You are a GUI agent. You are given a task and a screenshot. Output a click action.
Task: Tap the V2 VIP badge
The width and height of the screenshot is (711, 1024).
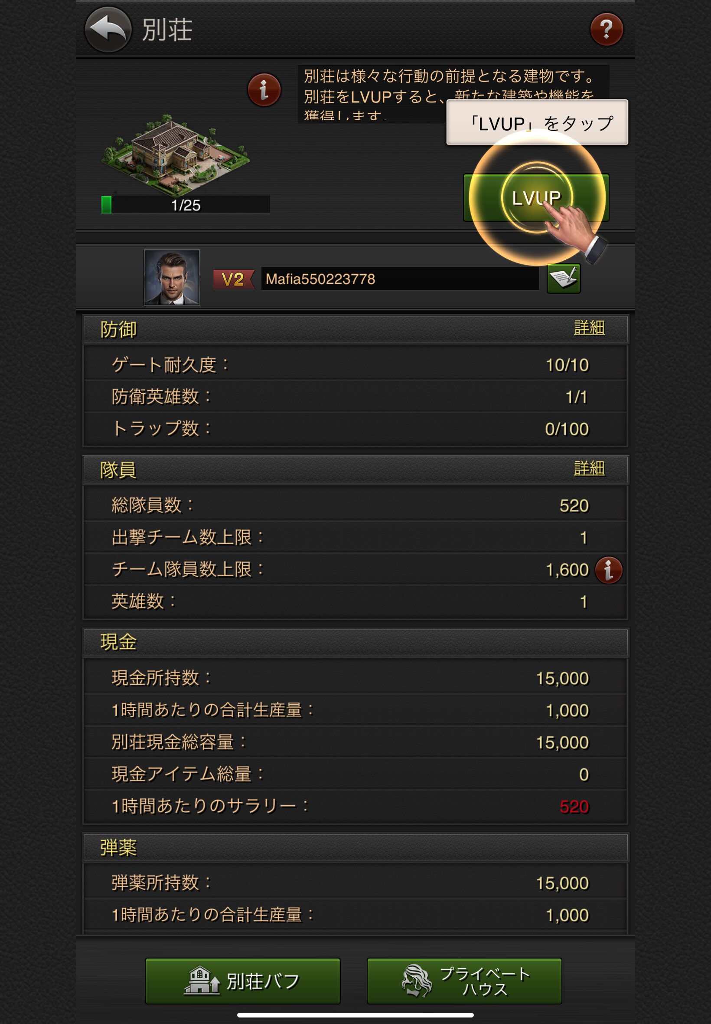click(x=233, y=279)
